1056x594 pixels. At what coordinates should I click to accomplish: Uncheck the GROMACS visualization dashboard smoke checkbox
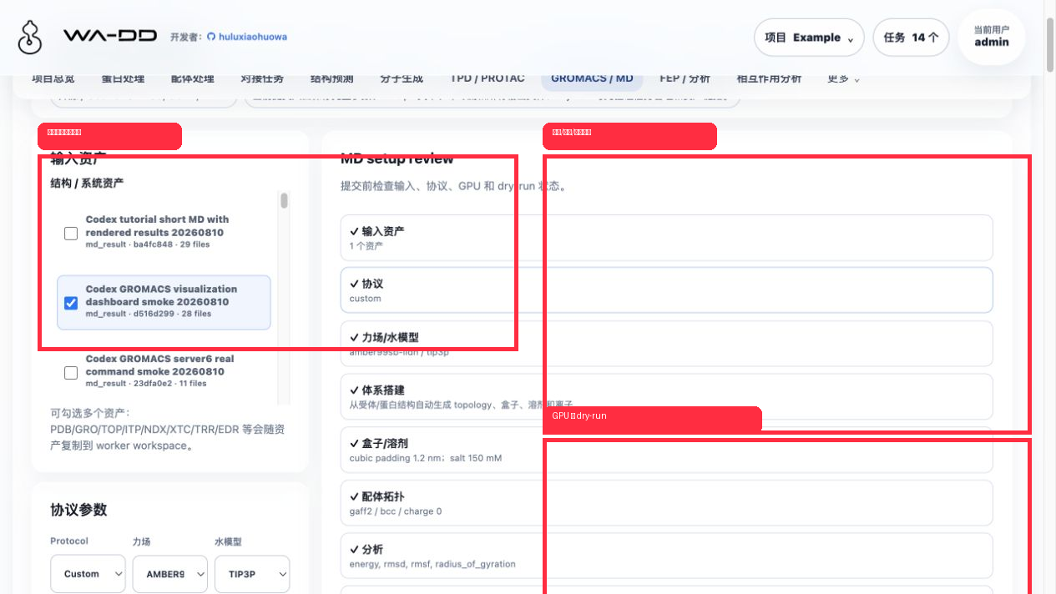71,303
